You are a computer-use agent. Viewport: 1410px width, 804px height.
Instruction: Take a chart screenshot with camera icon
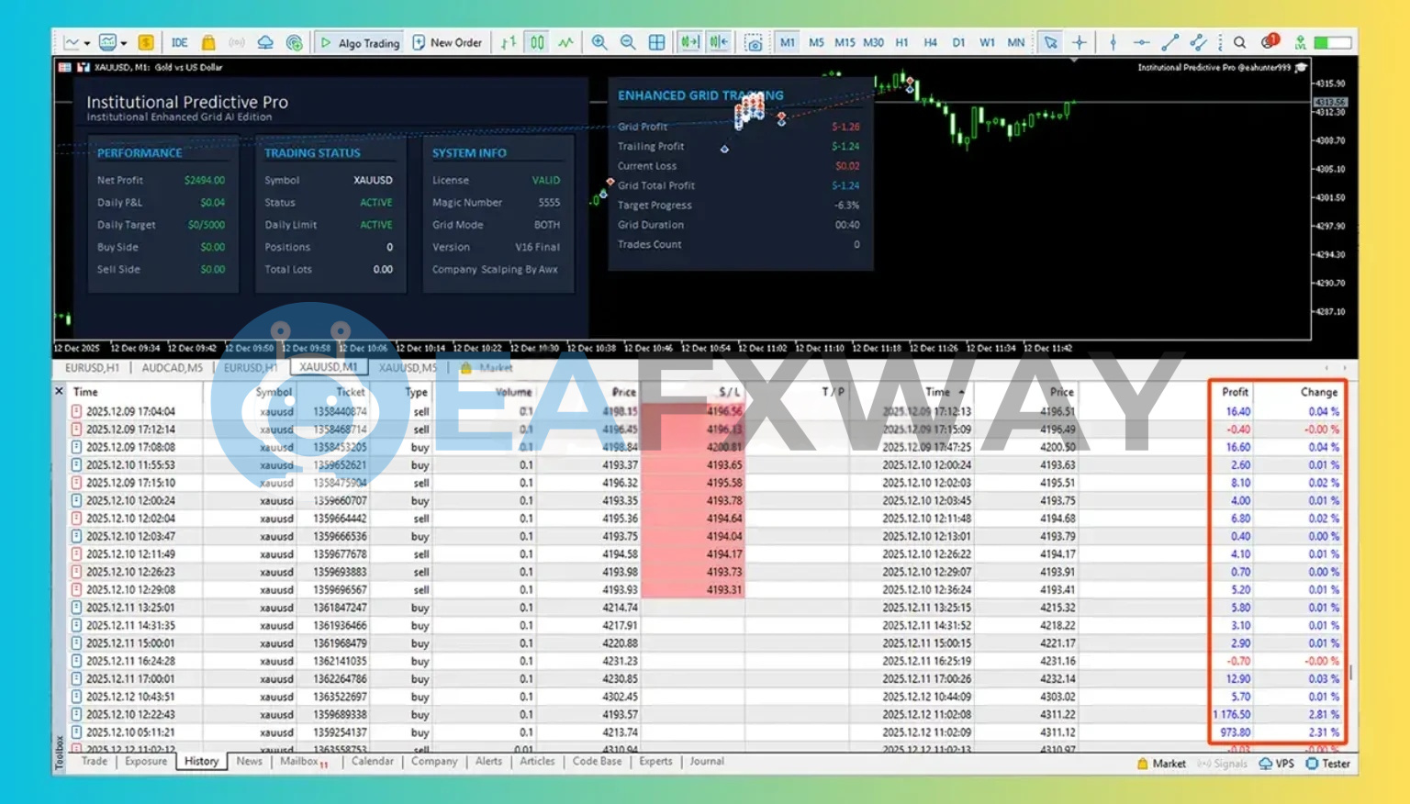tap(753, 42)
